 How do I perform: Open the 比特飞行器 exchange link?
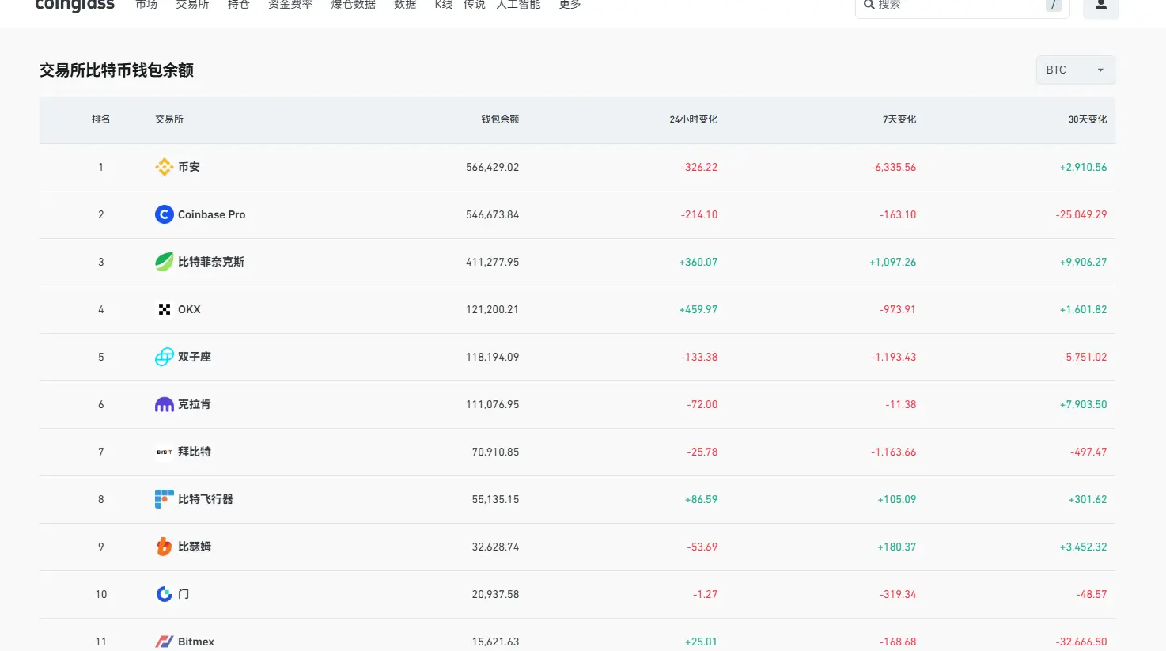pos(206,499)
